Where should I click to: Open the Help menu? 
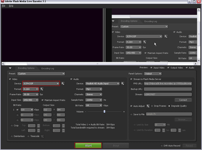[11, 6]
